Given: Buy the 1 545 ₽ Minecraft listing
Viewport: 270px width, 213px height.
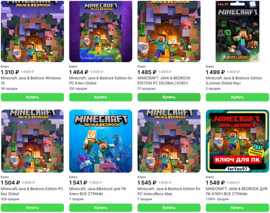Looking at the screenshot, I should (169, 208).
